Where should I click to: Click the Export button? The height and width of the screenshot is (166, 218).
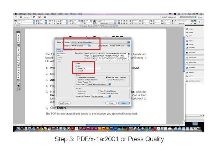click(124, 103)
